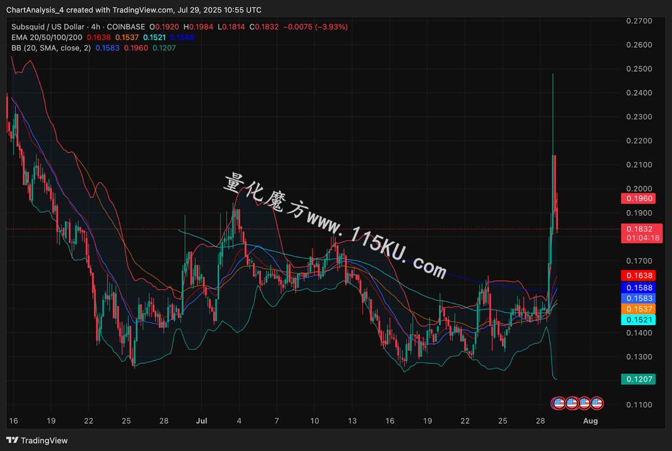Click the cyan EMA legend value 0.1521
This screenshot has height=451, width=672.
click(x=154, y=37)
